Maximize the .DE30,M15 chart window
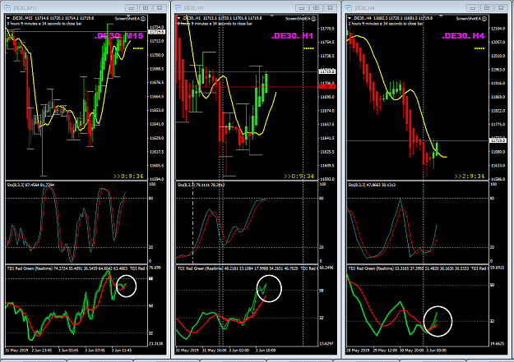The width and height of the screenshot is (514, 362). 146,8
